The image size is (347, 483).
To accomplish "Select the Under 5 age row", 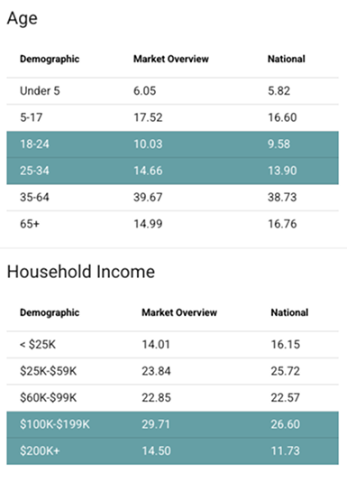I will 172,91.
